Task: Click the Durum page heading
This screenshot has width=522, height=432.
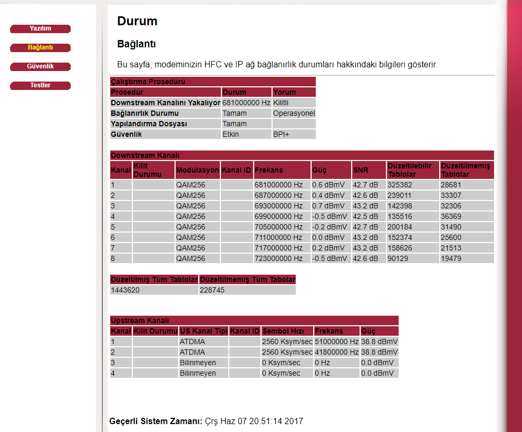Action: point(137,21)
